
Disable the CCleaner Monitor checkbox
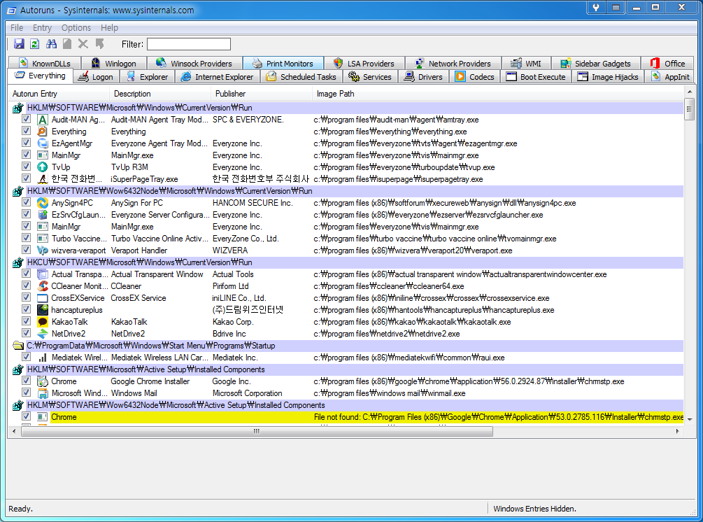tap(26, 285)
